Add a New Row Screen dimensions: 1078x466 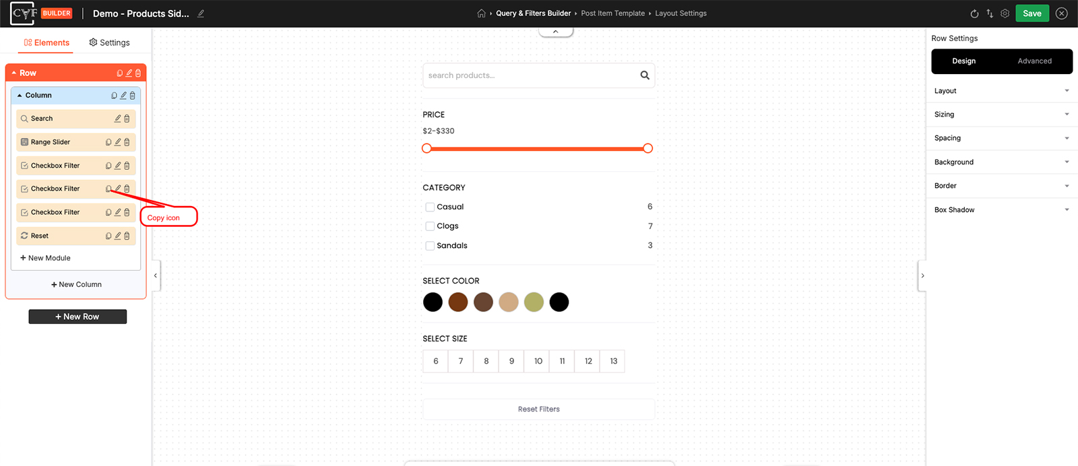click(x=77, y=317)
